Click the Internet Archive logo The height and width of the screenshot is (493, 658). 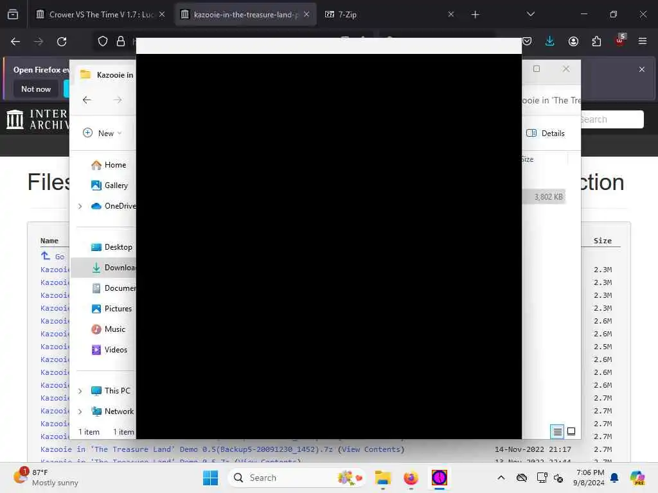pos(37,119)
